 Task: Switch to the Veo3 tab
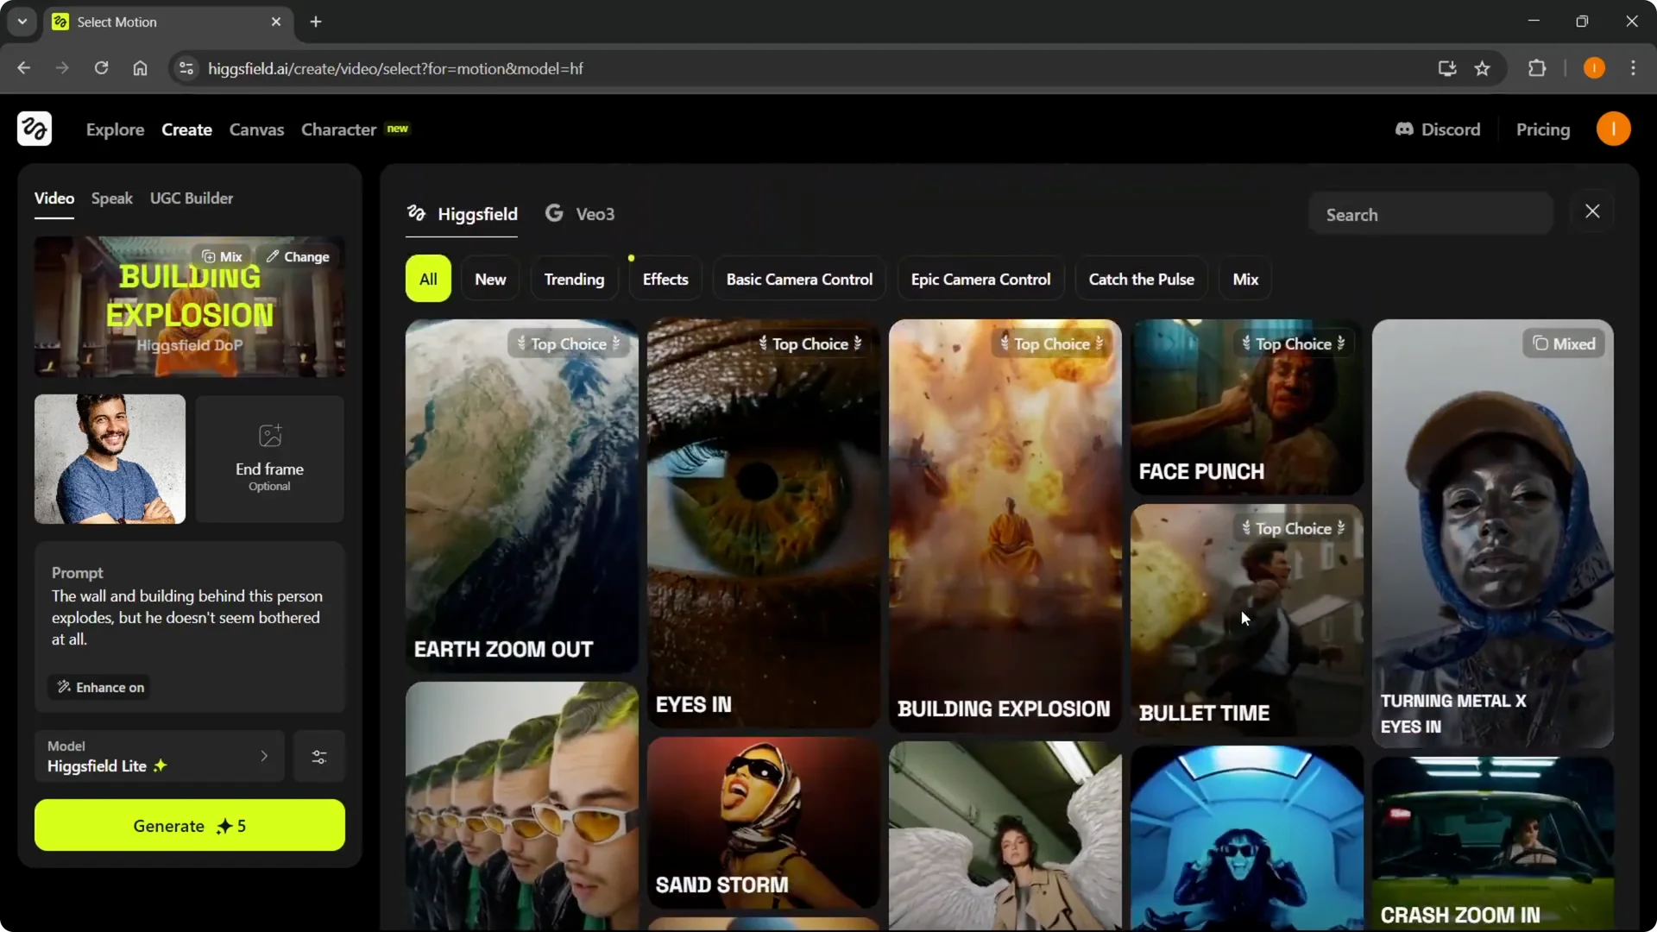(x=581, y=214)
